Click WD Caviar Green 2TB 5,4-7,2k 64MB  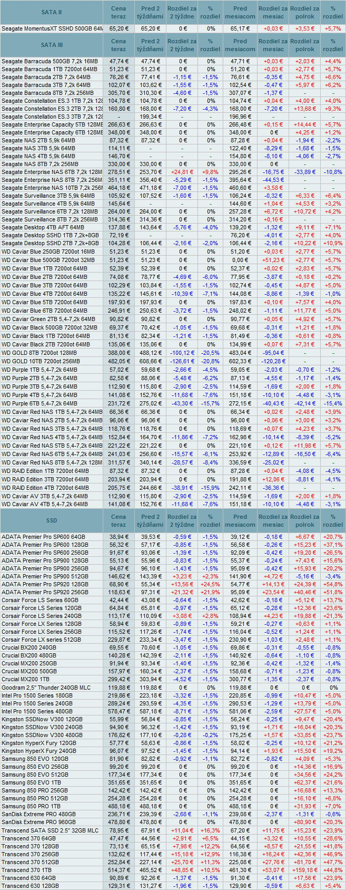(48, 319)
